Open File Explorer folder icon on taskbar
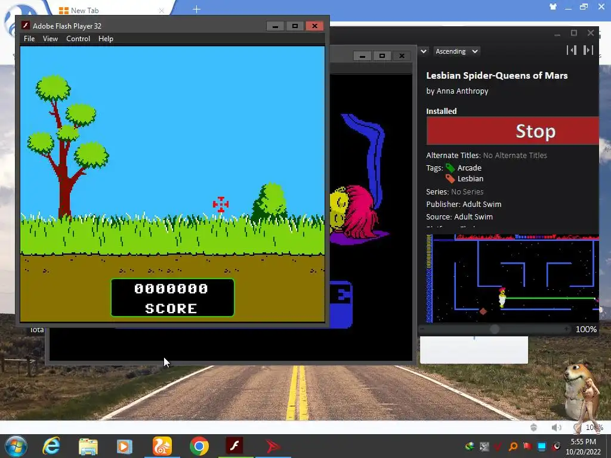 pyautogui.click(x=88, y=446)
